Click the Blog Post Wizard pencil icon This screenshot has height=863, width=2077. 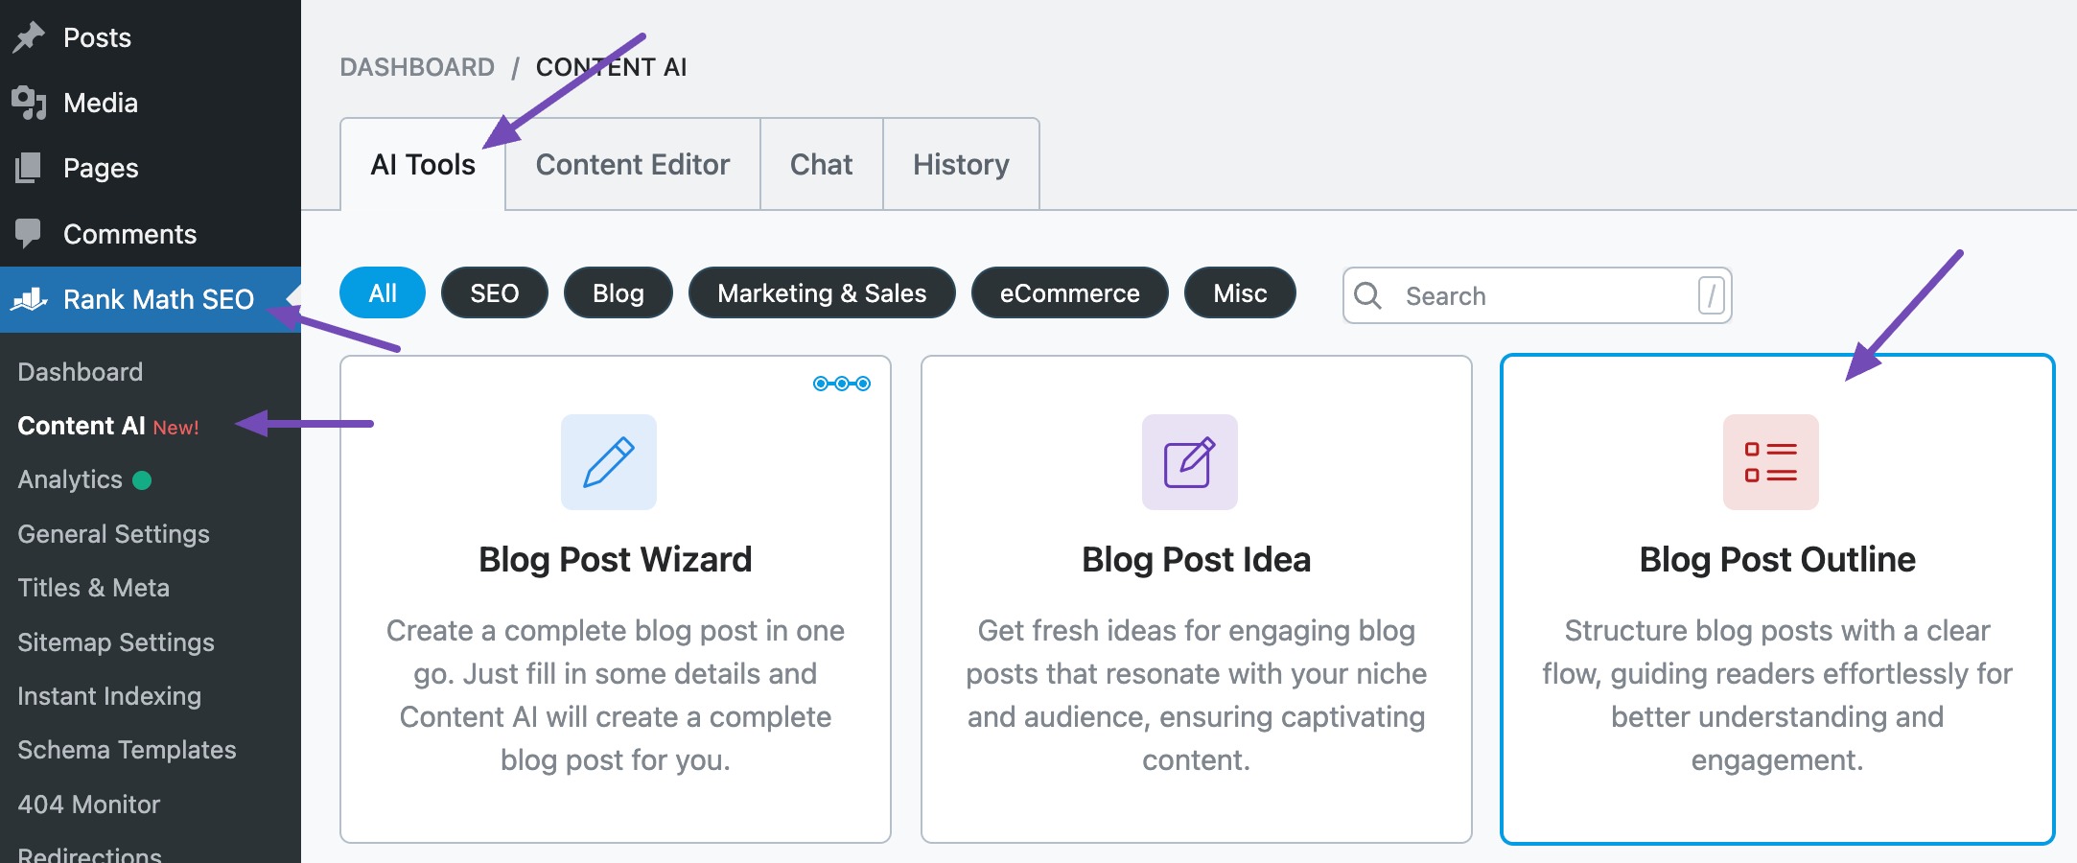tap(609, 462)
